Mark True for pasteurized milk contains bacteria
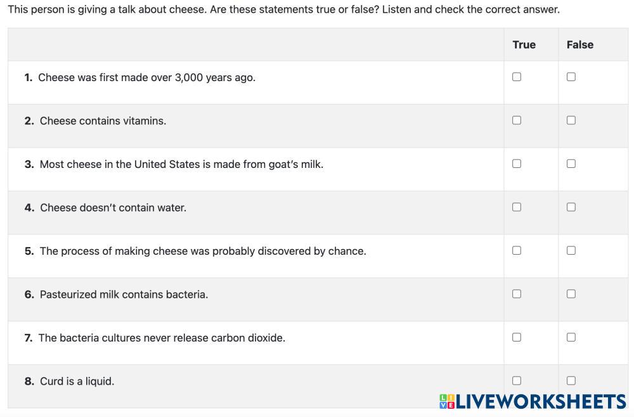 click(x=517, y=294)
